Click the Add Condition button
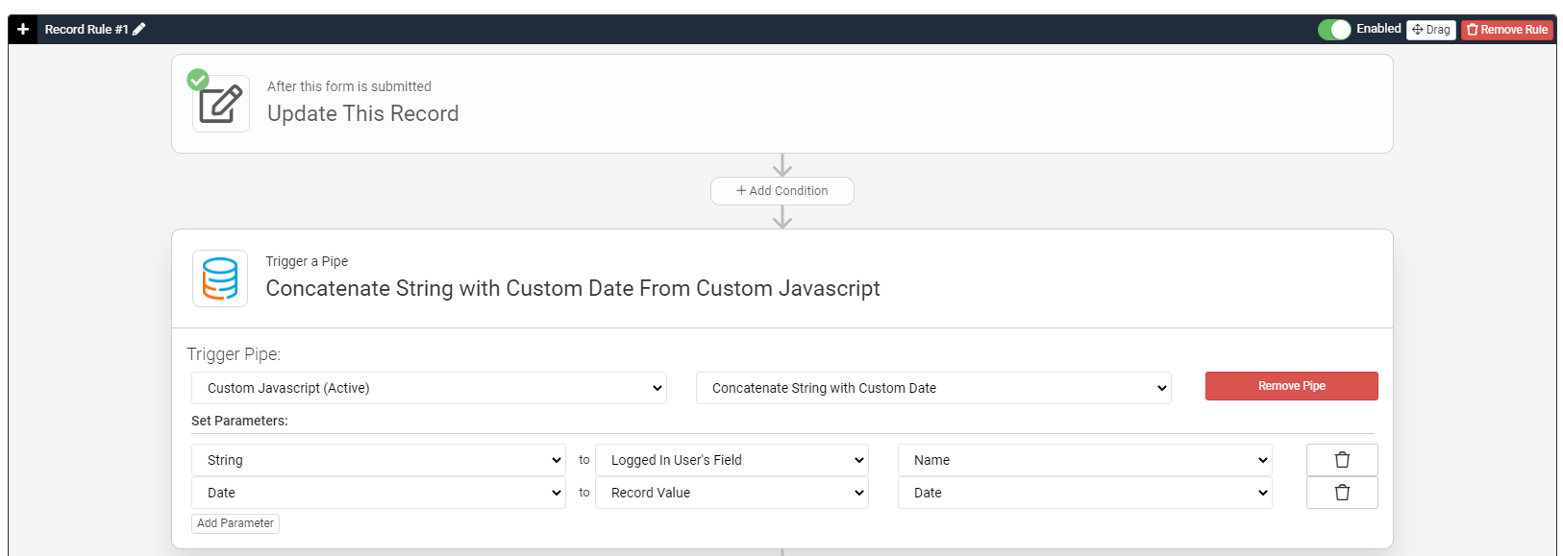Screen dimensions: 1563x556 click(x=782, y=191)
